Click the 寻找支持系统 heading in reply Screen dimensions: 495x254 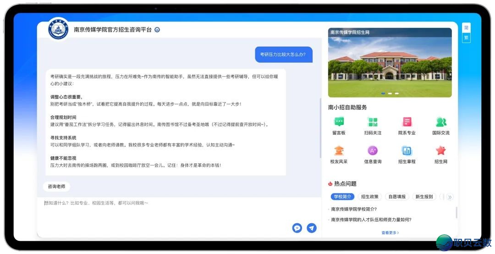[63, 138]
